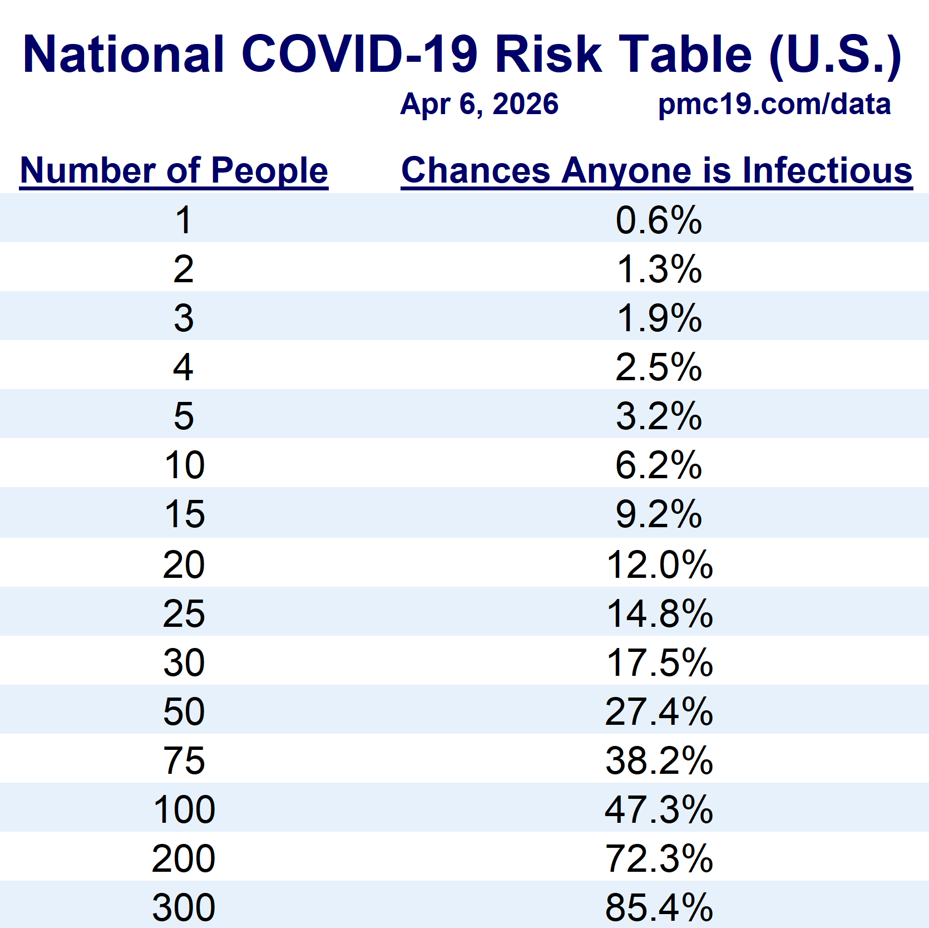Select the 38.2% chance cell

[659, 760]
